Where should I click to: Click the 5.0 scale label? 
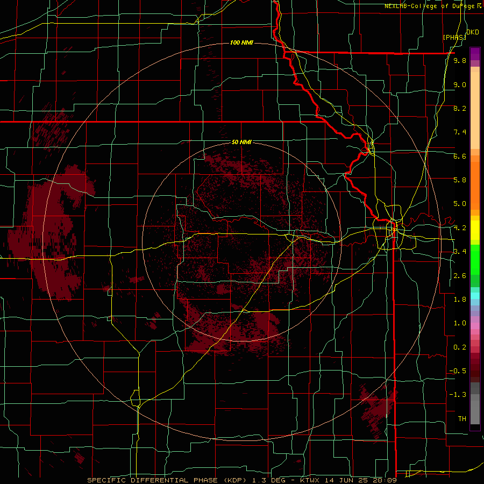pos(460,204)
